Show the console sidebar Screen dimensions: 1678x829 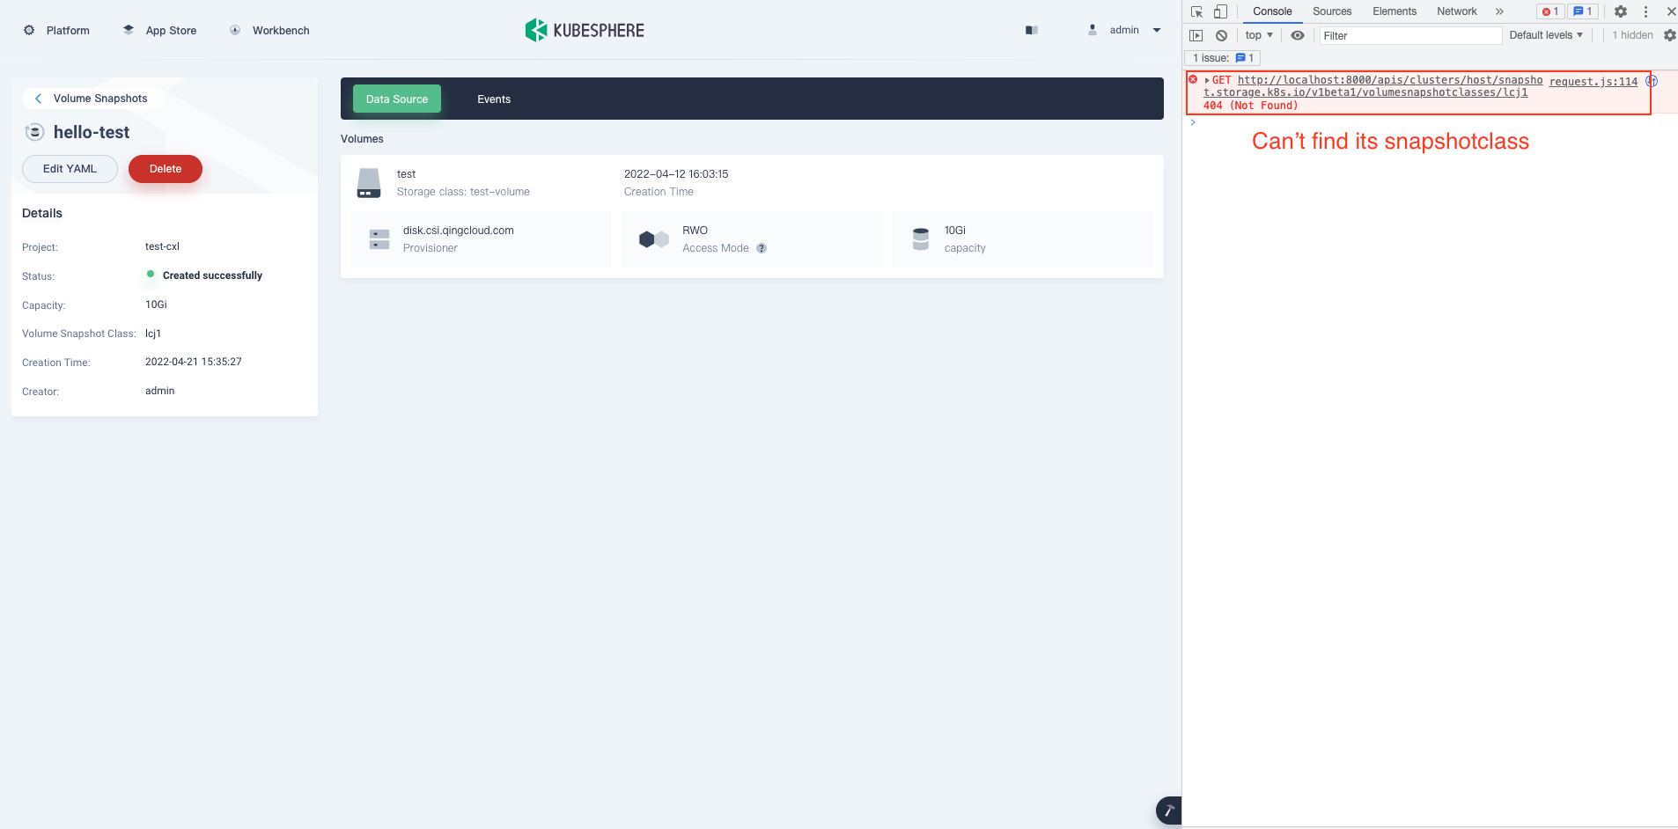pos(1196,35)
